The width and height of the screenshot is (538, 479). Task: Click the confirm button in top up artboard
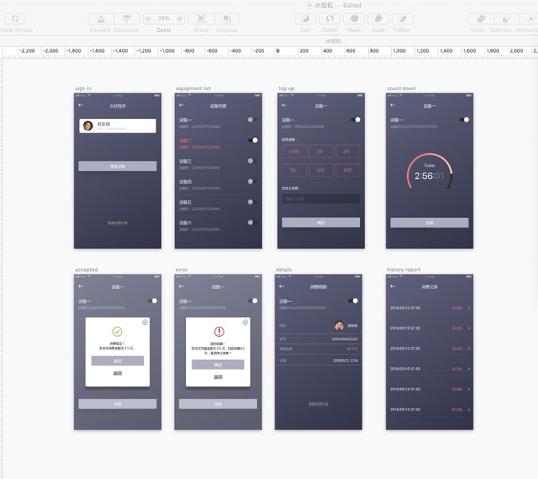pyautogui.click(x=321, y=223)
